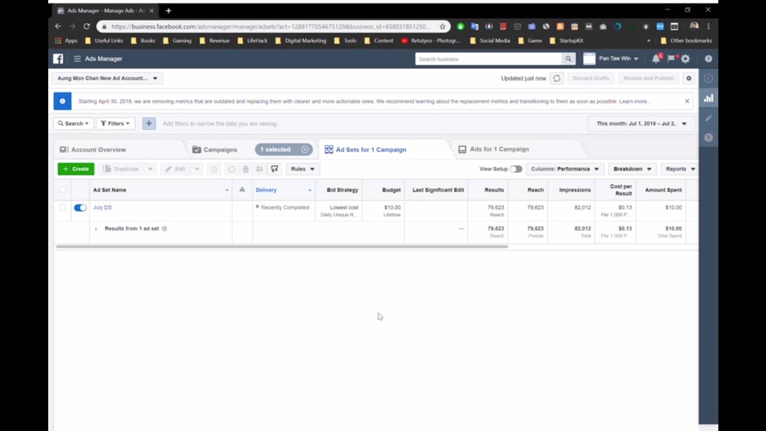Open the ad account selector dropdown
This screenshot has width=766, height=431.
point(108,78)
